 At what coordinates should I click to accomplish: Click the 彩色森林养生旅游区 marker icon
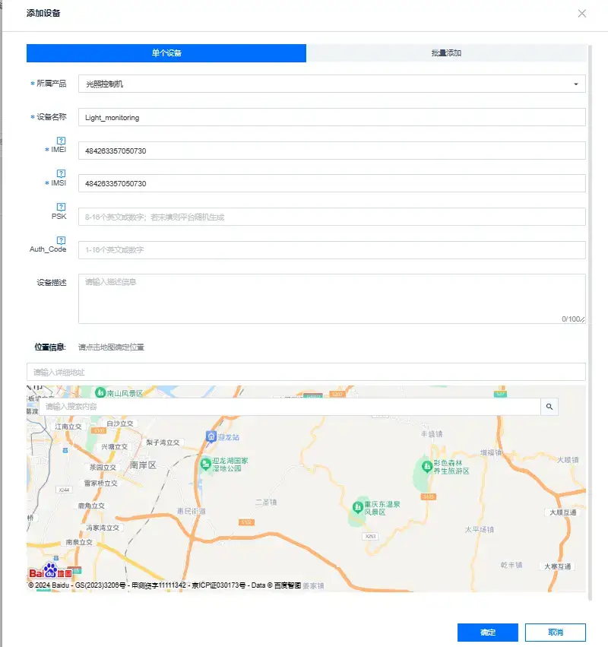click(x=426, y=465)
